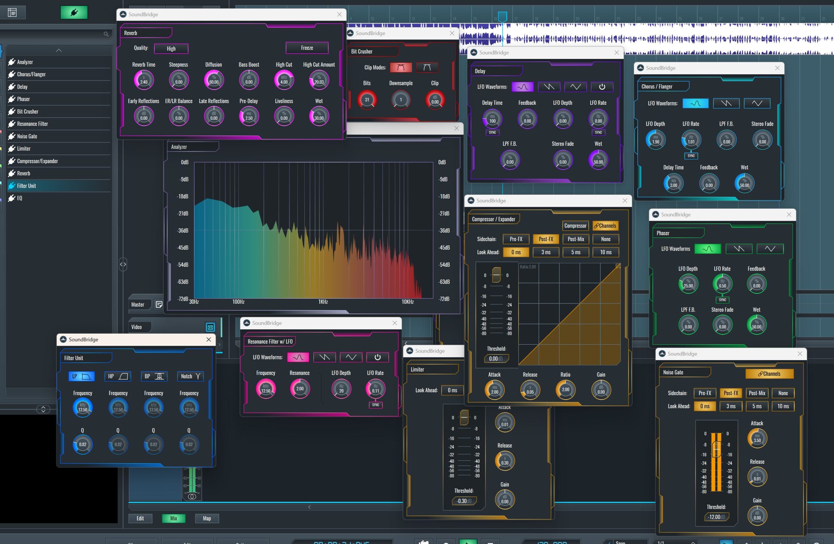Click the Compressor Threshold value field

pyautogui.click(x=496, y=358)
